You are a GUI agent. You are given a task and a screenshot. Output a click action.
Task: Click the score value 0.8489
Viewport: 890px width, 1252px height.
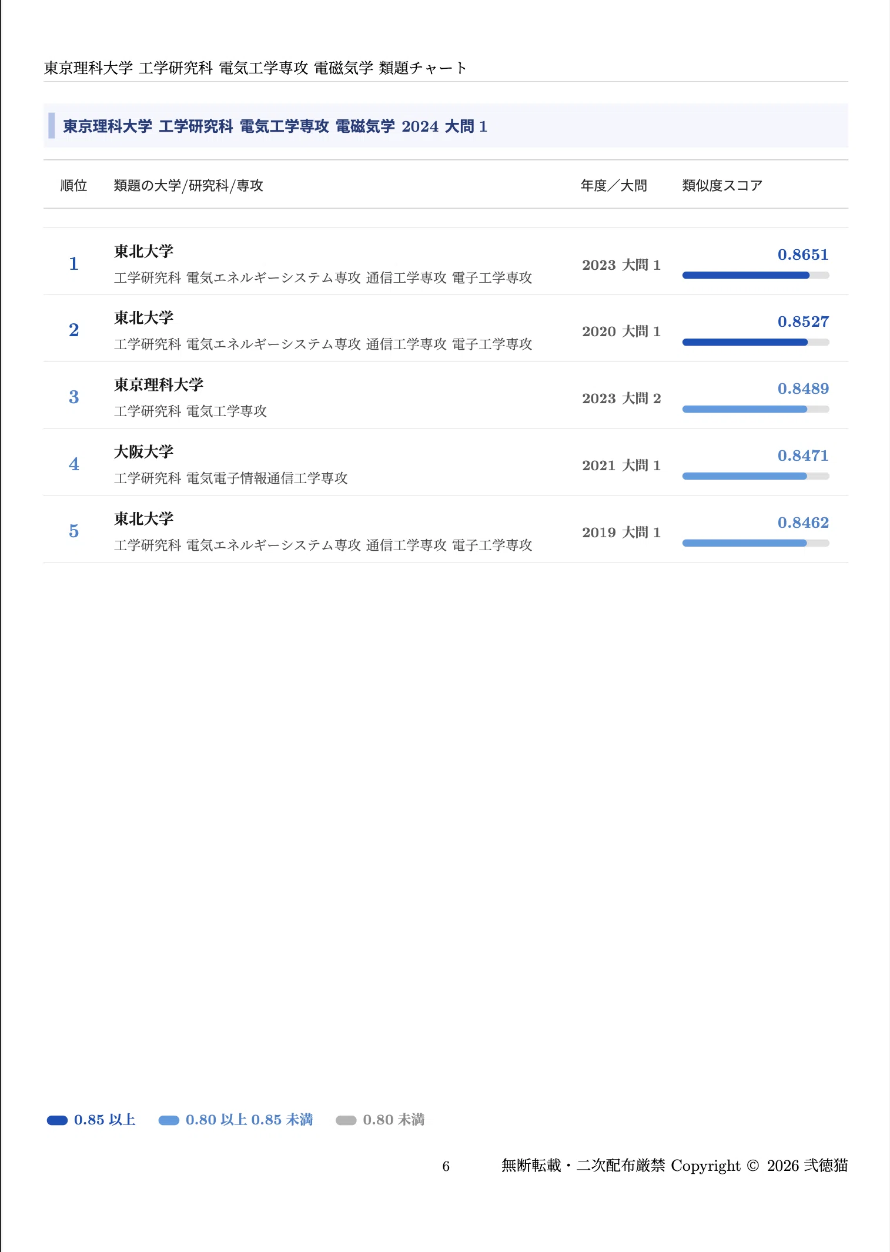click(803, 389)
